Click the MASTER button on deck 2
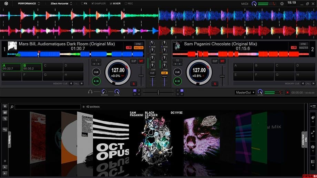The image size is (317, 178). [304, 48]
